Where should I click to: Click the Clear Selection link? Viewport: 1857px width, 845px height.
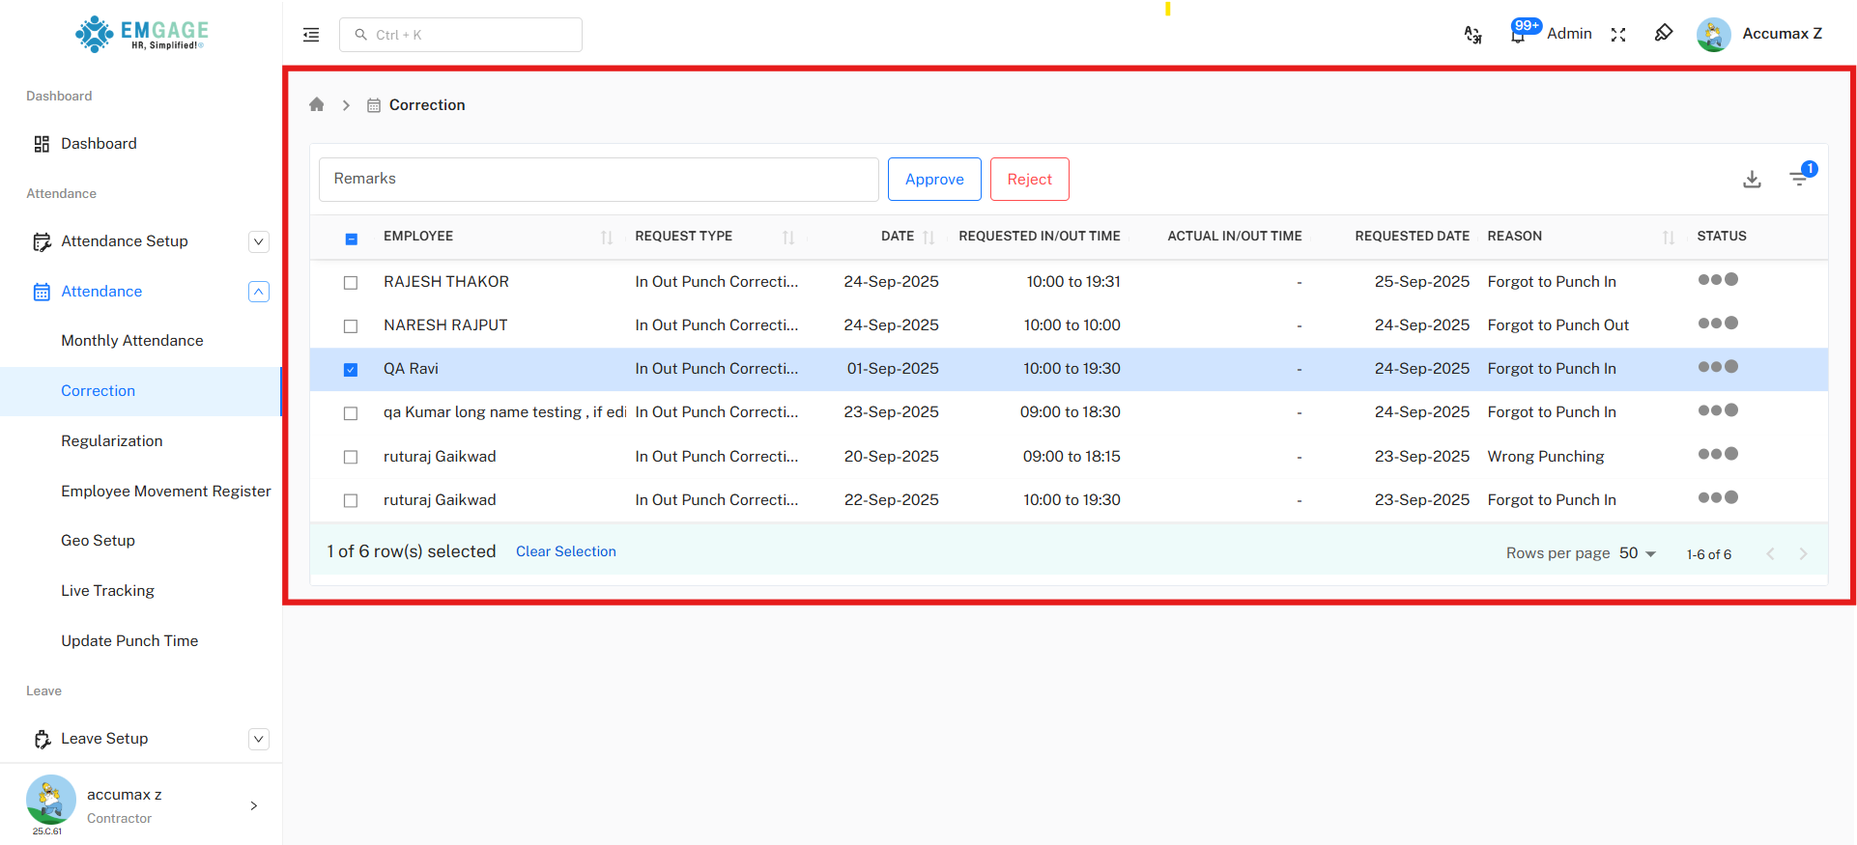tap(565, 551)
